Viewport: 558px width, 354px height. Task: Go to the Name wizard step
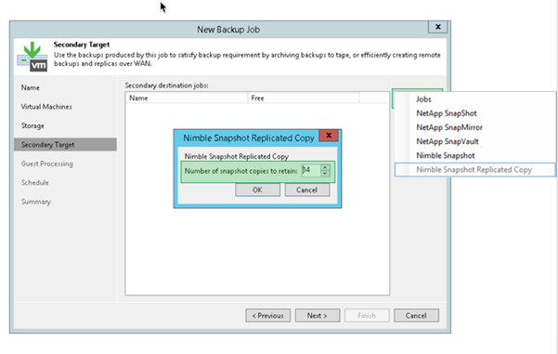click(x=31, y=87)
